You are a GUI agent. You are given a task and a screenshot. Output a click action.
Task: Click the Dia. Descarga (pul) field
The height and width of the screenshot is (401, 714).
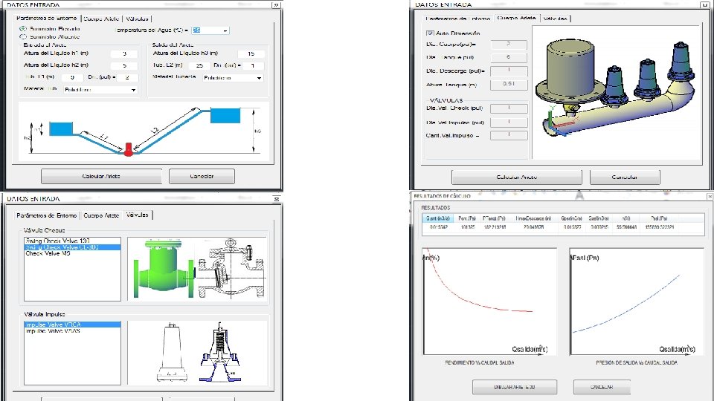click(x=509, y=71)
